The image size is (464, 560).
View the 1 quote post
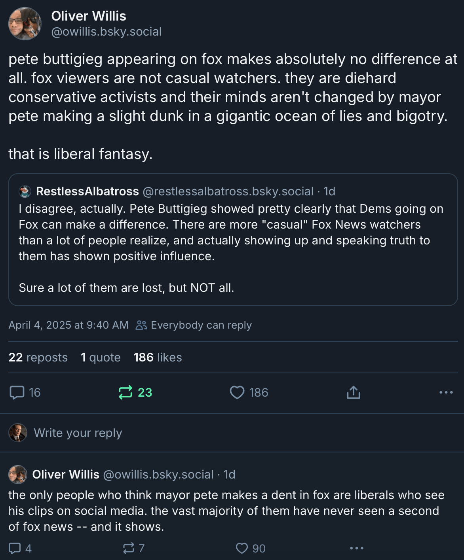(101, 358)
